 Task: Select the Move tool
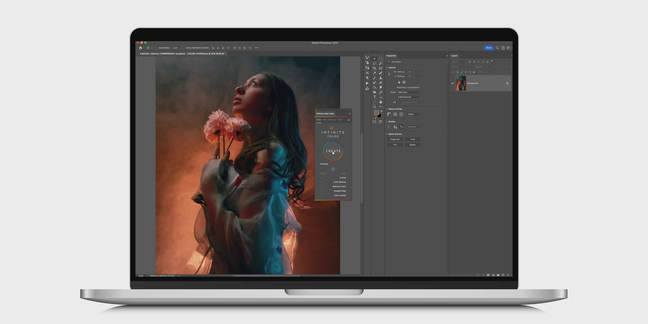point(375,59)
